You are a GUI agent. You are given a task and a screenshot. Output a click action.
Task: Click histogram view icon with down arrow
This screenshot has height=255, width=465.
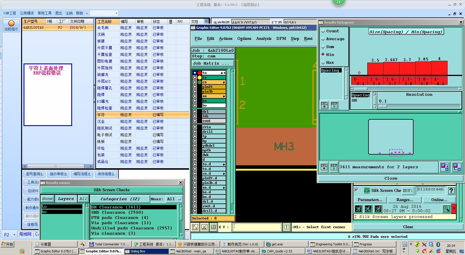(445, 167)
